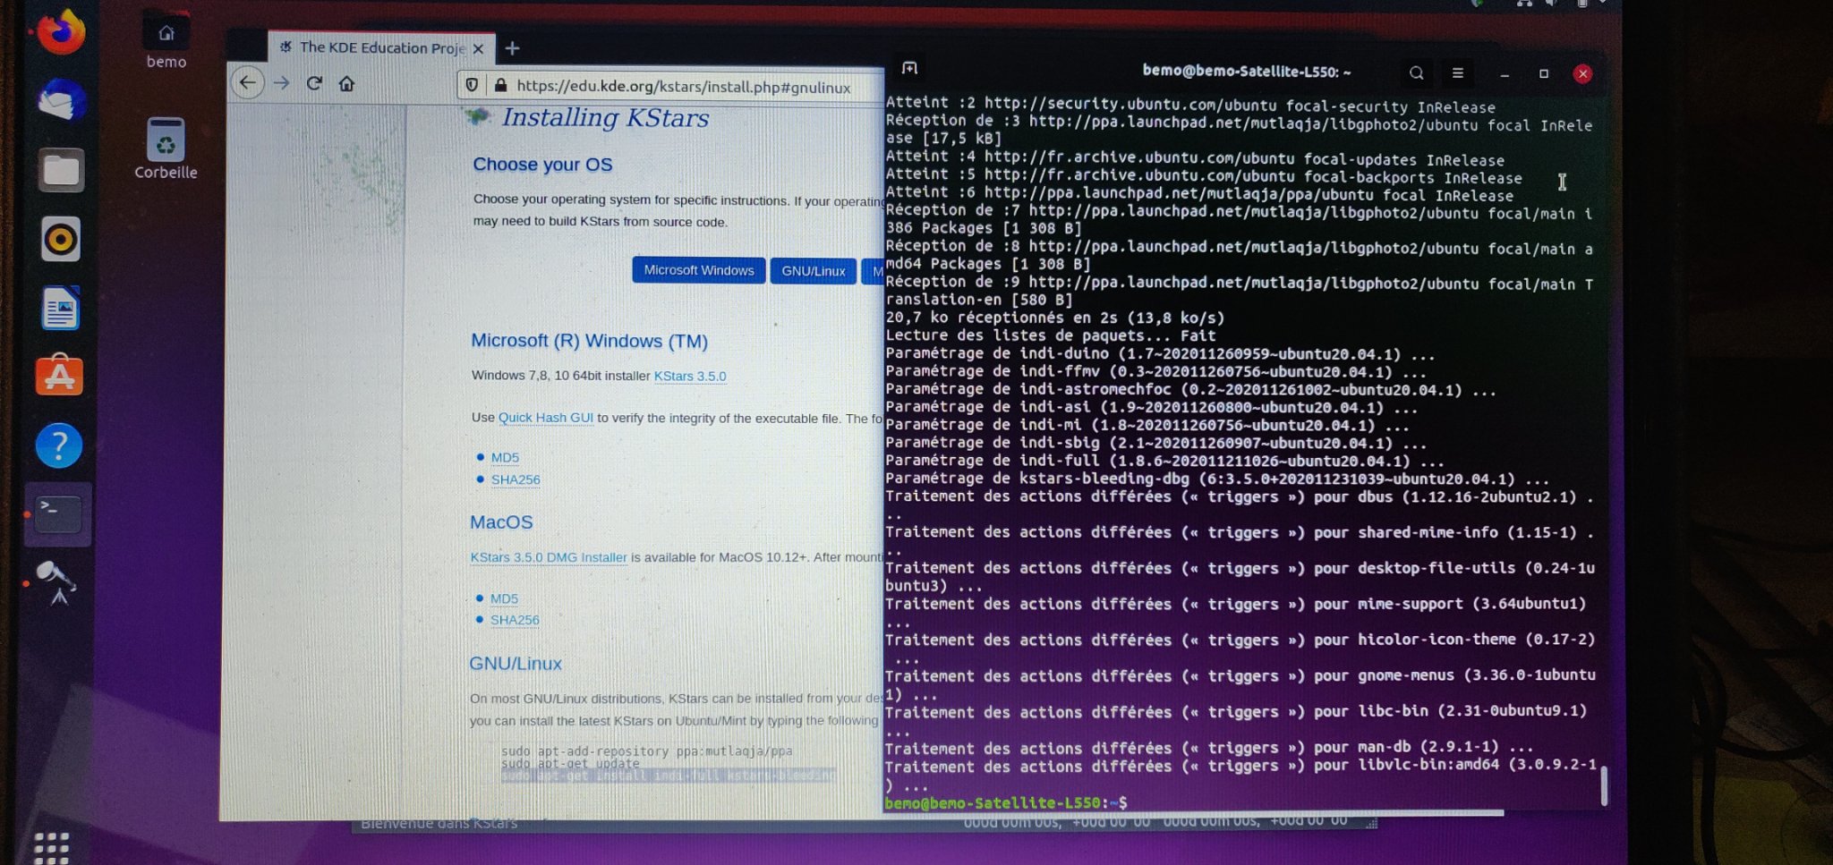
Task: Open the Files manager in dock
Action: (61, 170)
